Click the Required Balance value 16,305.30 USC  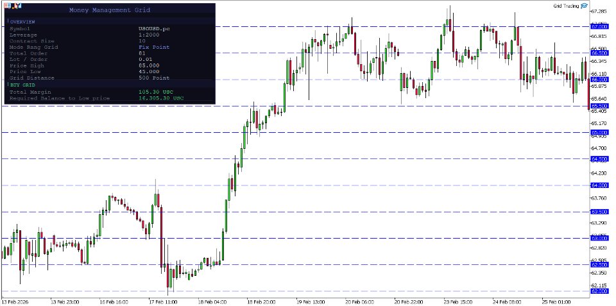click(x=162, y=98)
